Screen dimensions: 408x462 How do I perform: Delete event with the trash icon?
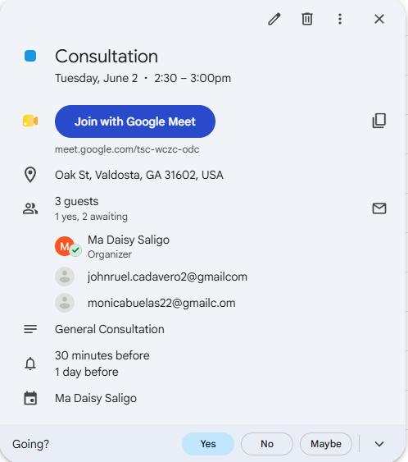[x=306, y=19]
